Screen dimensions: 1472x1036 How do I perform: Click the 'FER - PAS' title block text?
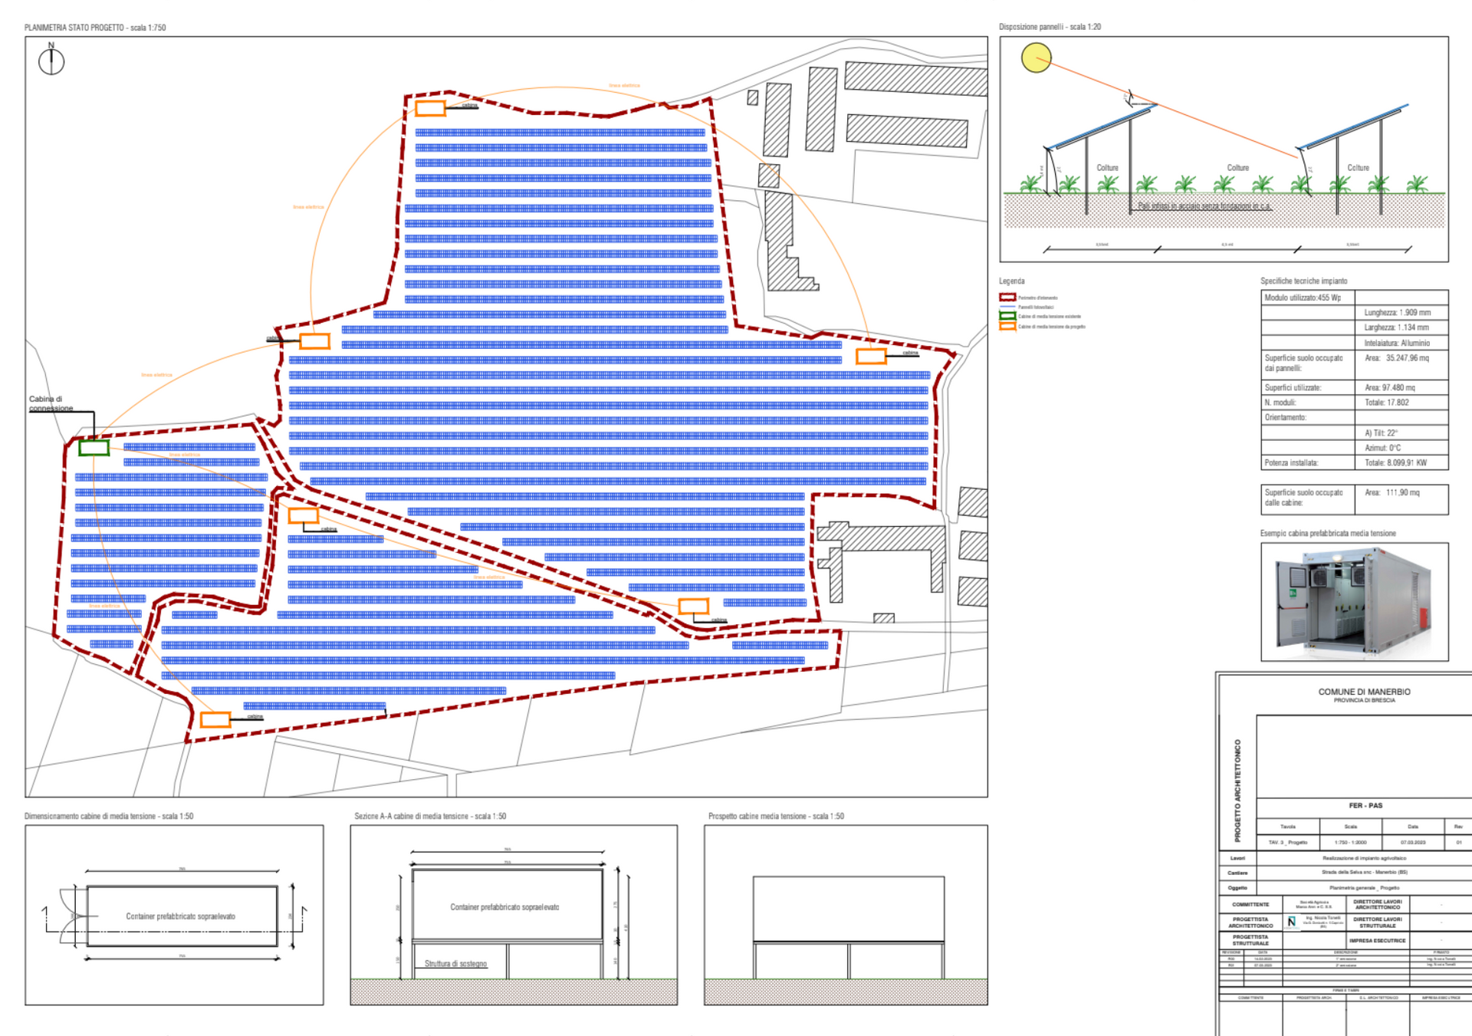[1365, 805]
